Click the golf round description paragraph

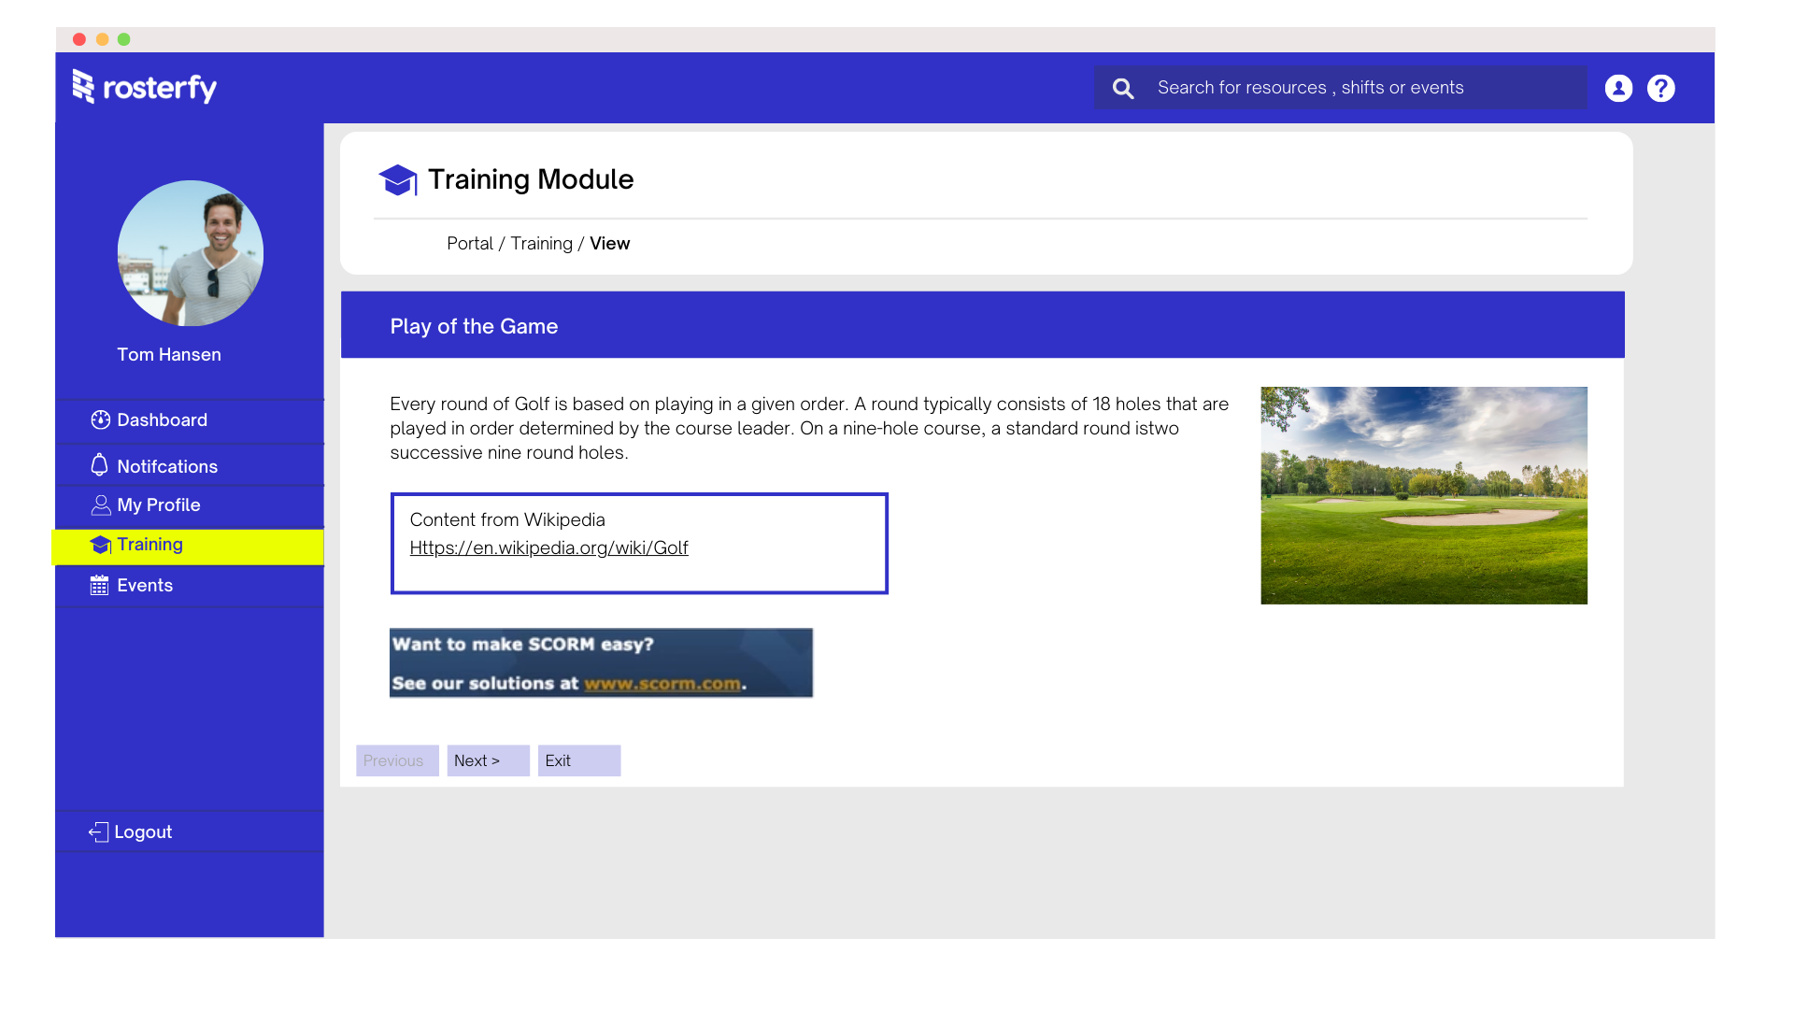(809, 429)
